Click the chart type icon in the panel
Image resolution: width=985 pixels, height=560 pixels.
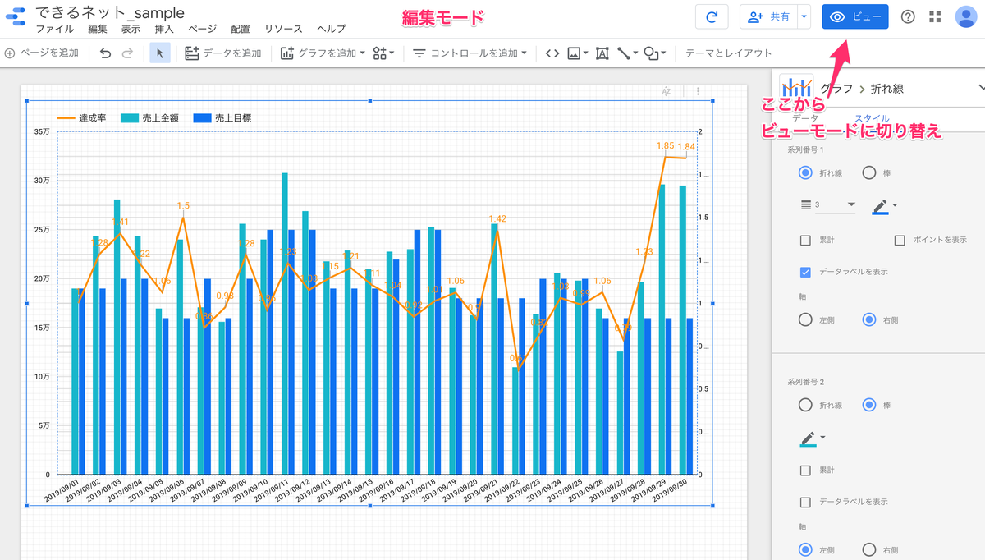pyautogui.click(x=796, y=87)
